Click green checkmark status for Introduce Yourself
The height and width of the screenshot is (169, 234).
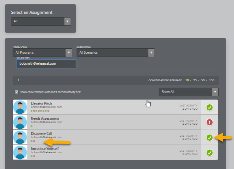pos(209,152)
